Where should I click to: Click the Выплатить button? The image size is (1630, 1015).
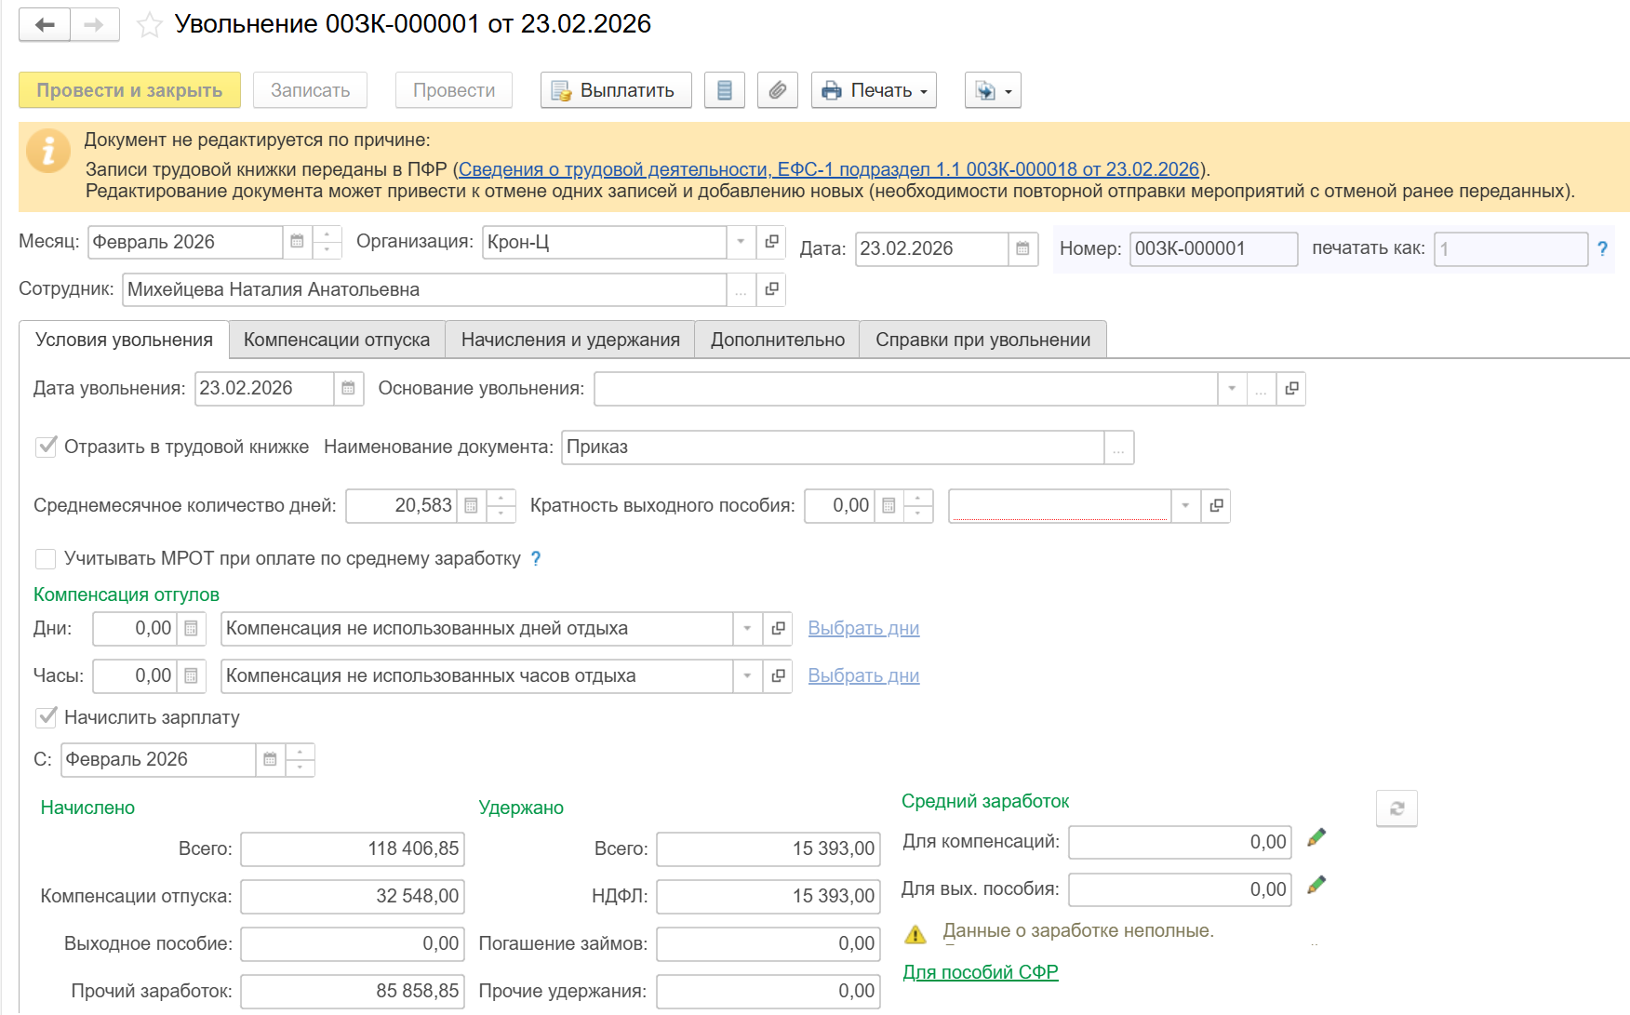[x=615, y=90]
